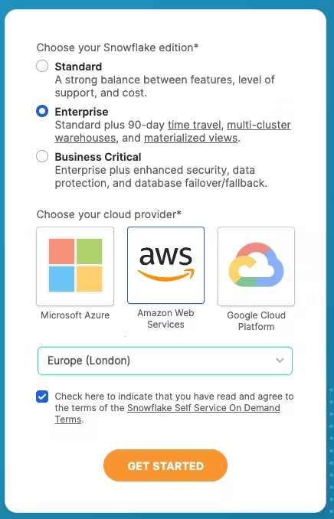Click the Microsoft Azure label text

click(75, 315)
